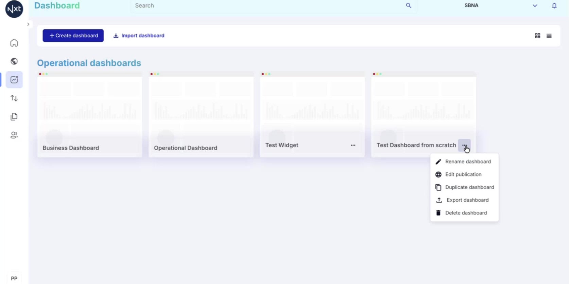Click the Import dashboard button

139,36
